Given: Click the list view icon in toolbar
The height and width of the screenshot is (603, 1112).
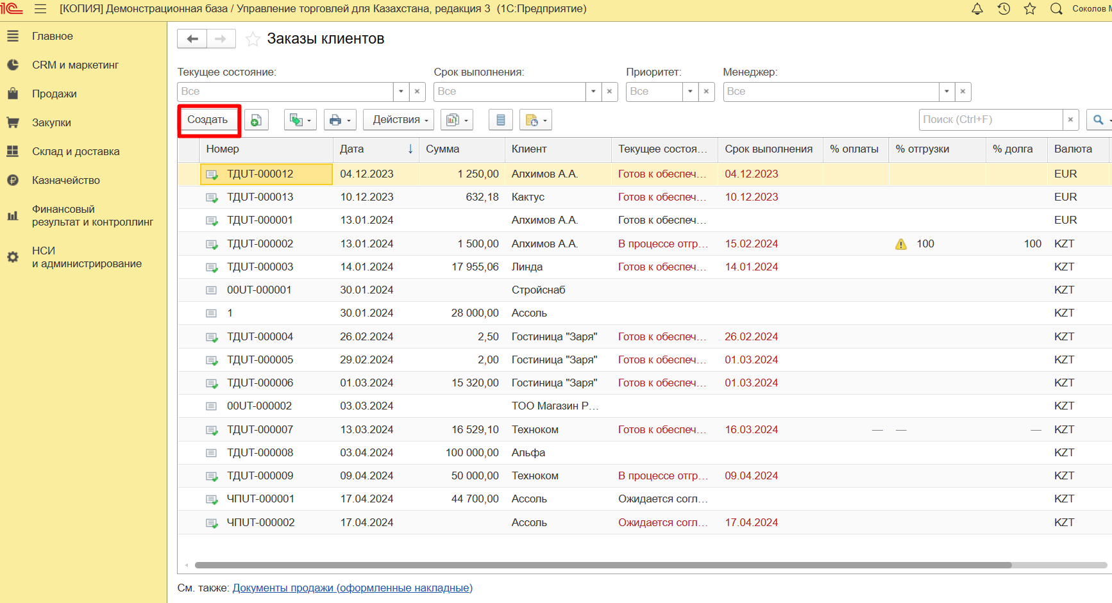Looking at the screenshot, I should pos(500,120).
